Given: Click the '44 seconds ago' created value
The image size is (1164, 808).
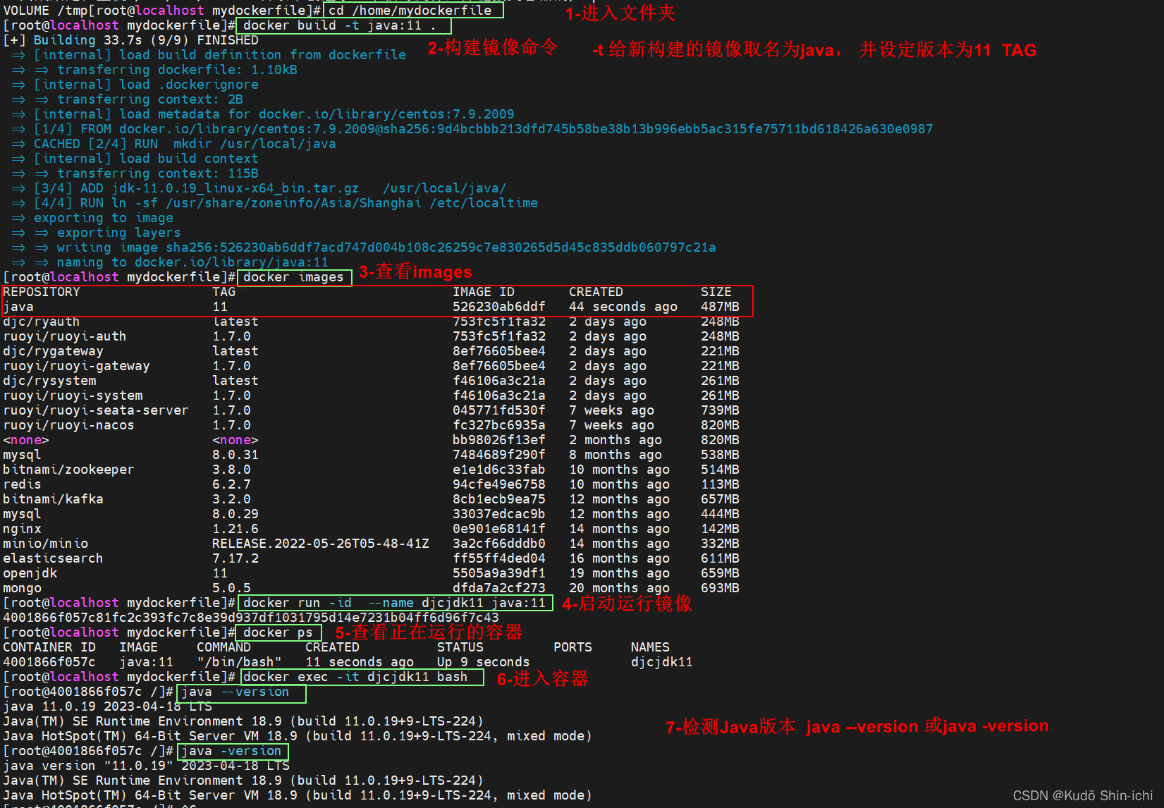Looking at the screenshot, I should [x=623, y=307].
